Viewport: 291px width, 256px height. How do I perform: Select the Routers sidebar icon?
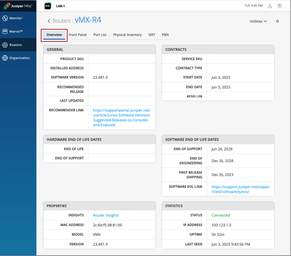pos(5,45)
